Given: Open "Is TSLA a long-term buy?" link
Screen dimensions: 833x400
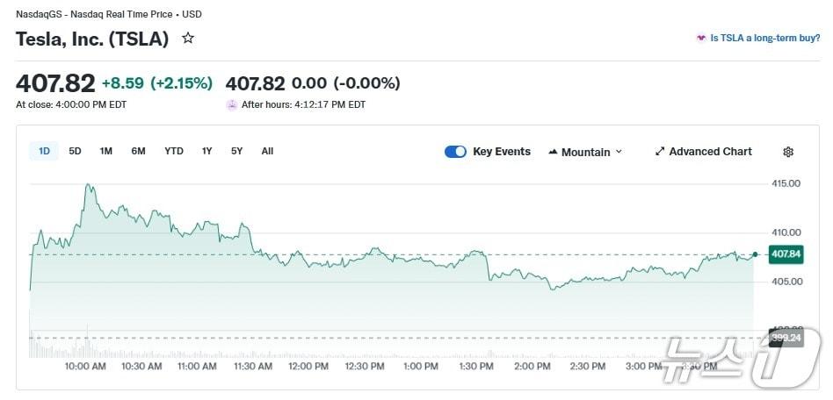Looking at the screenshot, I should point(763,39).
